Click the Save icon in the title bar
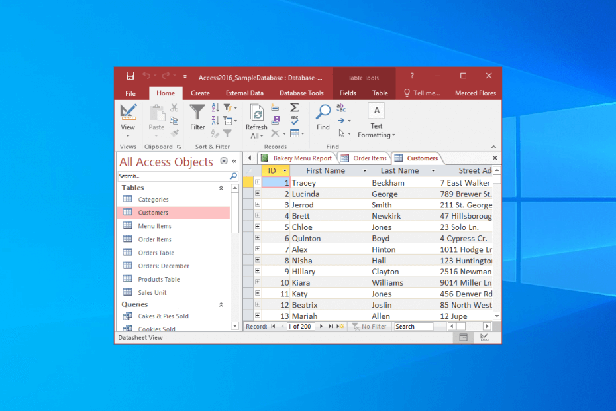This screenshot has width=616, height=411. click(x=130, y=76)
